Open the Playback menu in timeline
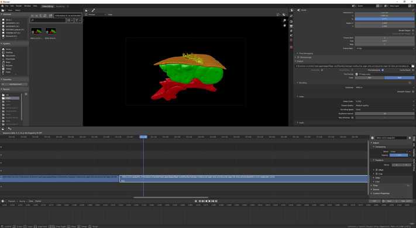Screen dimensions: 416x228 (11, 201)
